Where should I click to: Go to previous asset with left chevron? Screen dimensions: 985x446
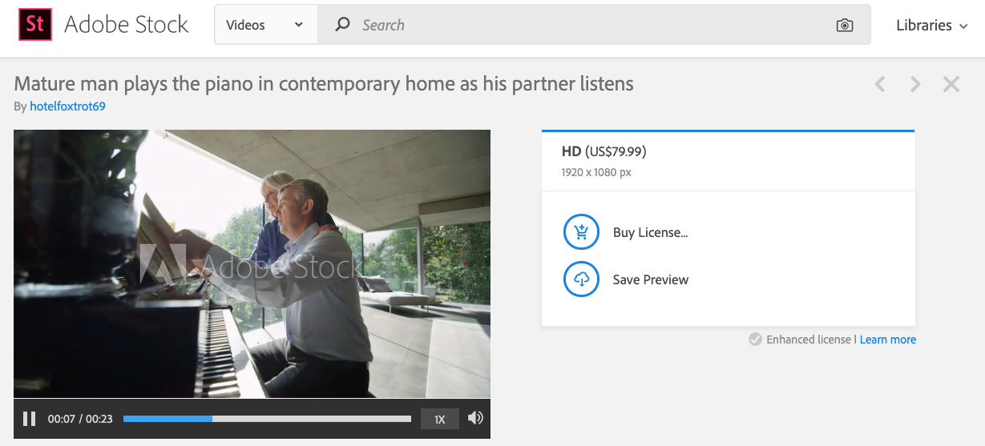(x=880, y=84)
